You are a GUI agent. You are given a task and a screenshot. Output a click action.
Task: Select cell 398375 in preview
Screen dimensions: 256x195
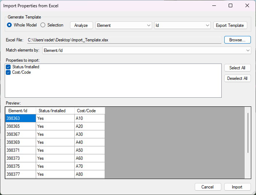[x=20, y=166]
